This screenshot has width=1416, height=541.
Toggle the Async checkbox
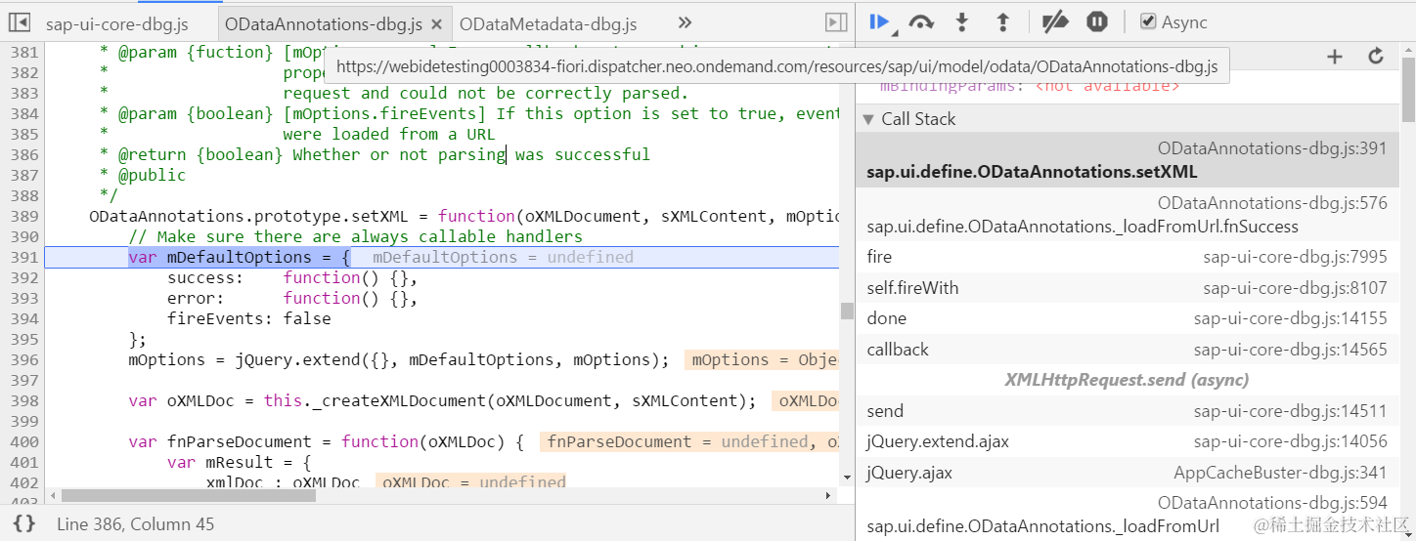tap(1149, 21)
